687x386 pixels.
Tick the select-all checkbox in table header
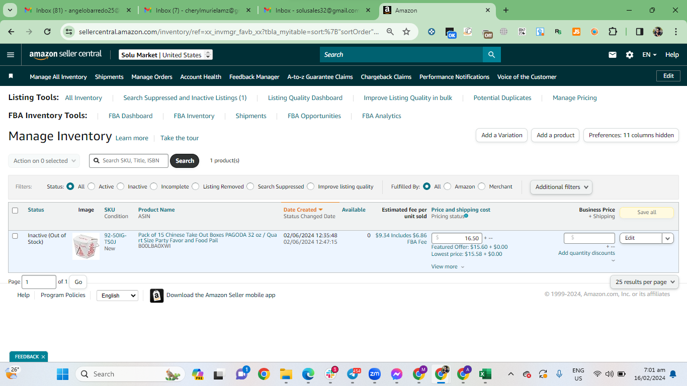tap(15, 211)
